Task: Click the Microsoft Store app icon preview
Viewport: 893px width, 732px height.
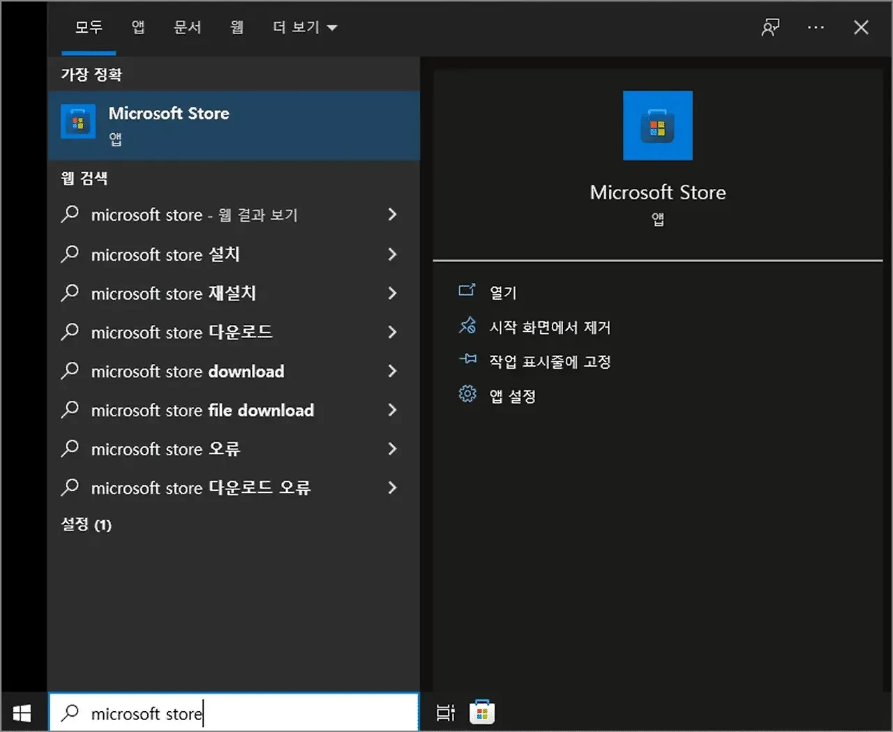Action: [657, 125]
